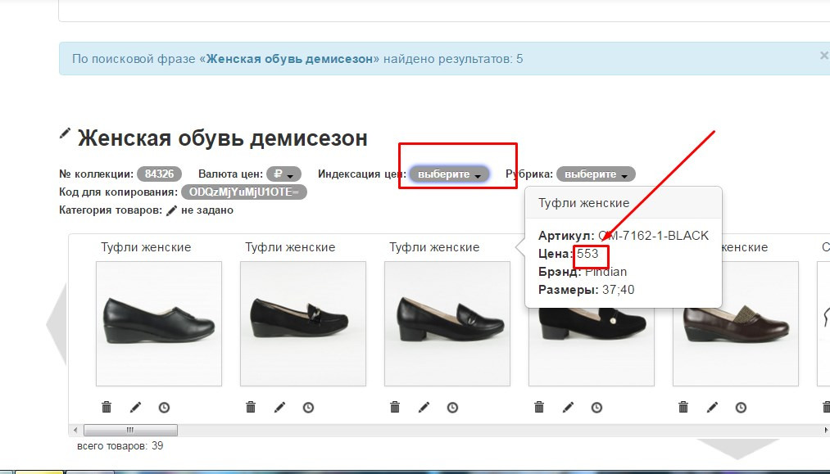Click horizontal scrollbar thumb
The height and width of the screenshot is (474, 830).
point(130,430)
